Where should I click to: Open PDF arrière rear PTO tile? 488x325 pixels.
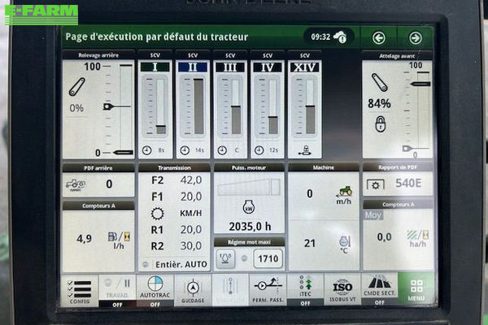tap(98, 180)
